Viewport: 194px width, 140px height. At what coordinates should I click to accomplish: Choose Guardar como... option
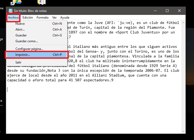tap(37, 41)
